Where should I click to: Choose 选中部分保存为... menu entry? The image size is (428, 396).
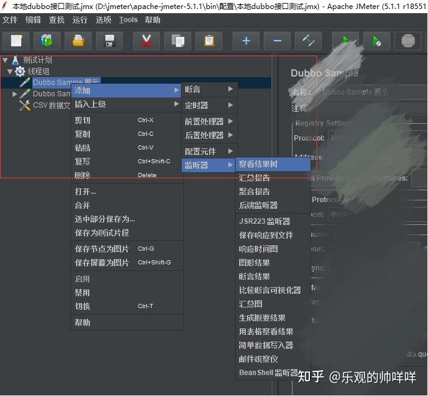pyautogui.click(x=127, y=219)
